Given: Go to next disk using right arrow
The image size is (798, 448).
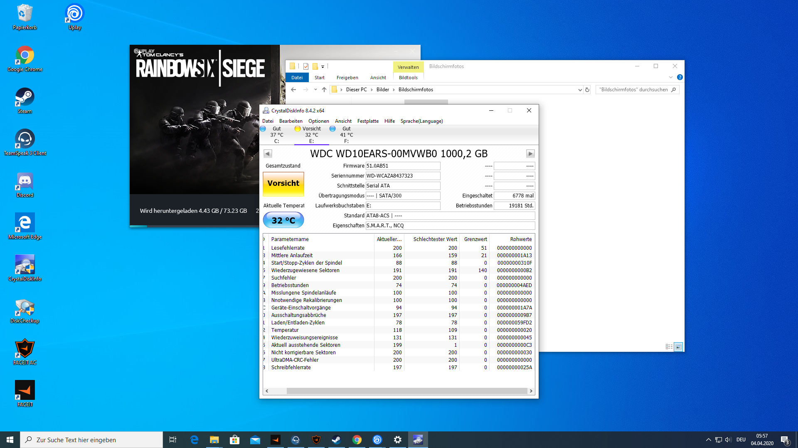Looking at the screenshot, I should pyautogui.click(x=530, y=153).
